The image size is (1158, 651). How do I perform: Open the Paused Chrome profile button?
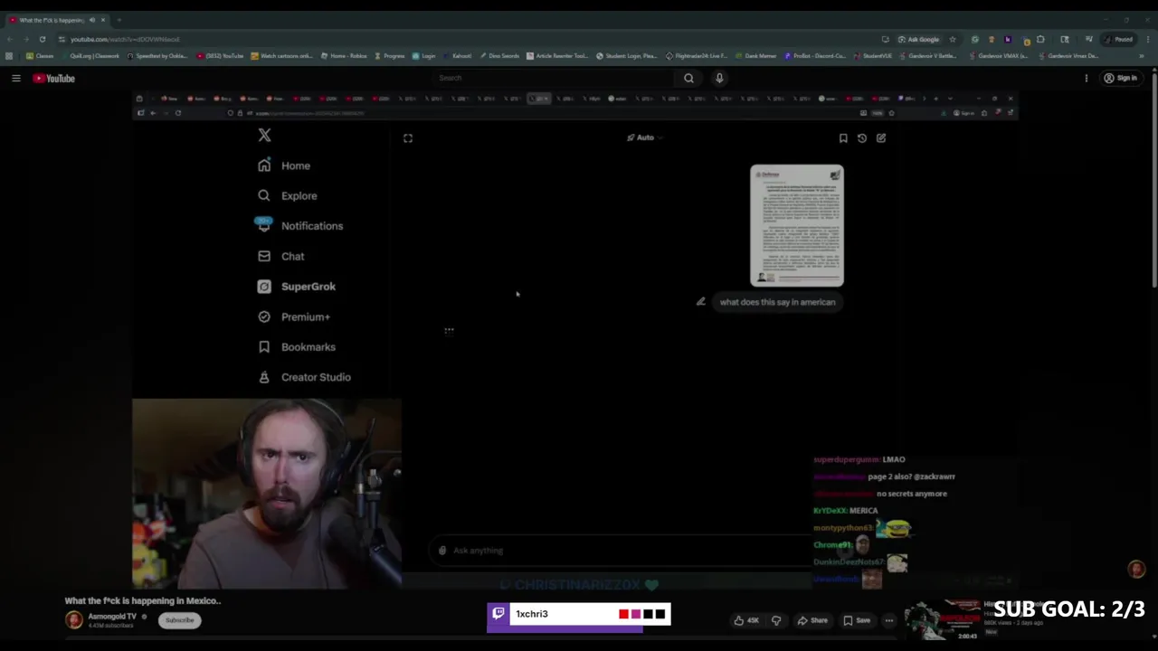(x=1119, y=39)
